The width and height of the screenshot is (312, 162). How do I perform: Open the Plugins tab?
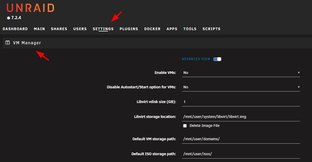pos(129,29)
